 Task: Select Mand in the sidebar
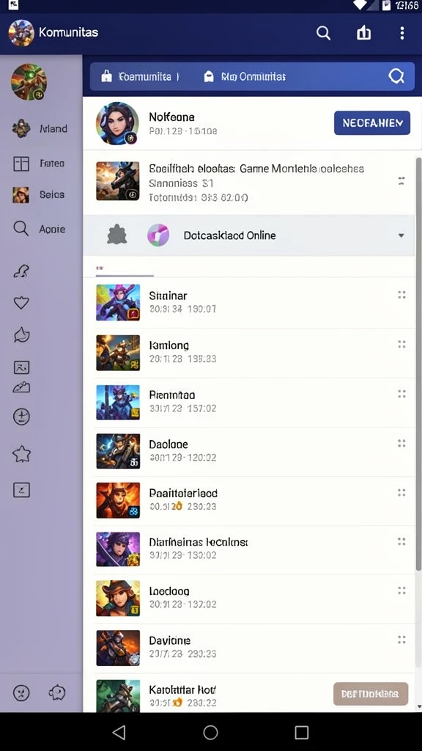40,129
